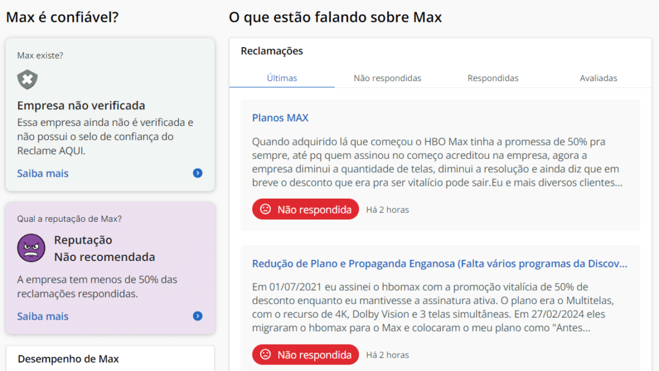Click Saiba mais under Reputação Não recomendada
The height and width of the screenshot is (371, 659).
coord(42,316)
